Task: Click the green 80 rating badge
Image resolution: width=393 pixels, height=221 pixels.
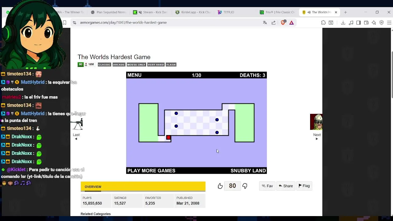Action: (80, 64)
